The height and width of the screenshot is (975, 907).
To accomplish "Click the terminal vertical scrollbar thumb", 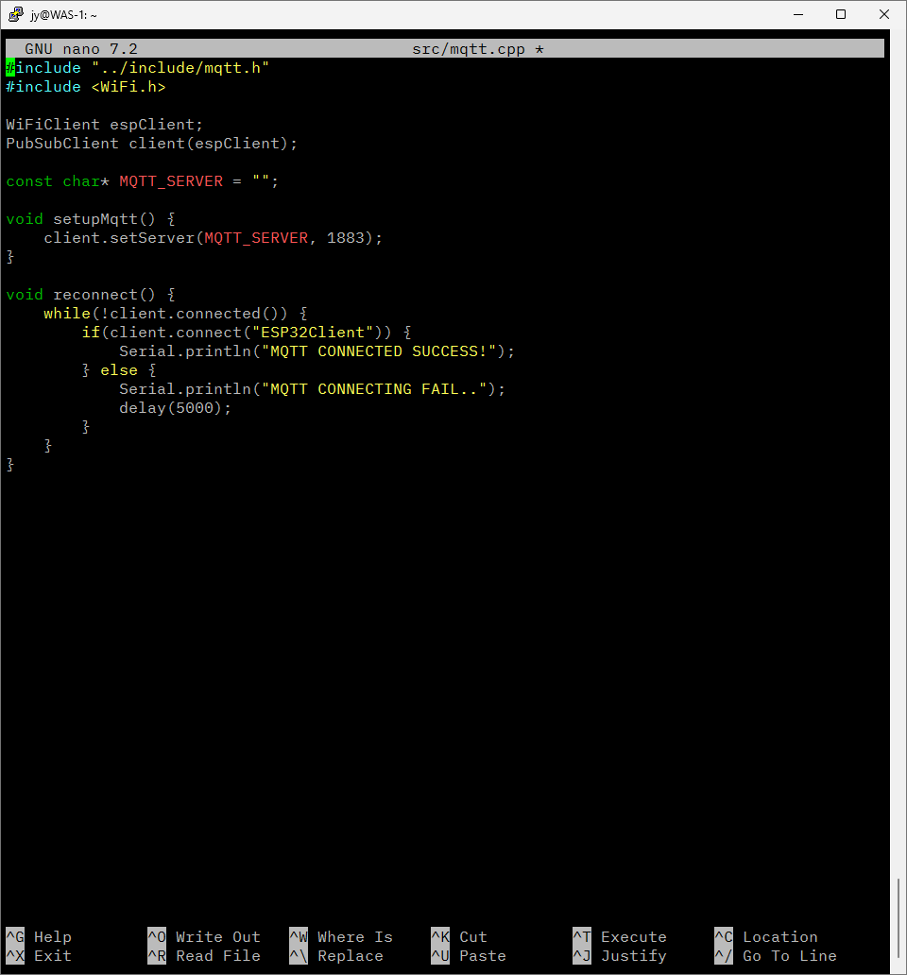I will pos(898,917).
